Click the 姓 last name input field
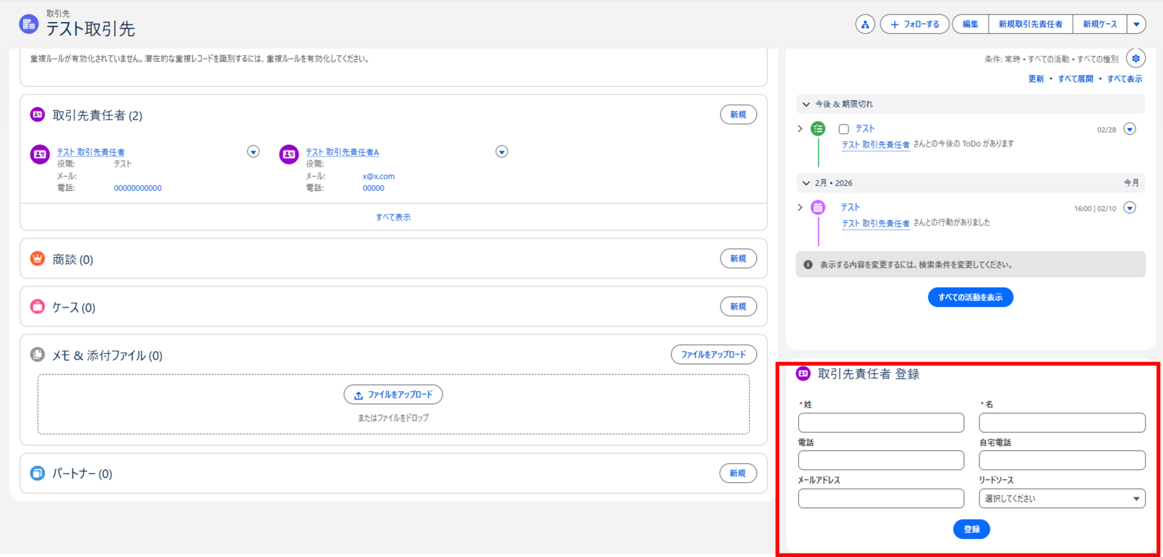1163x557 pixels. tap(880, 423)
